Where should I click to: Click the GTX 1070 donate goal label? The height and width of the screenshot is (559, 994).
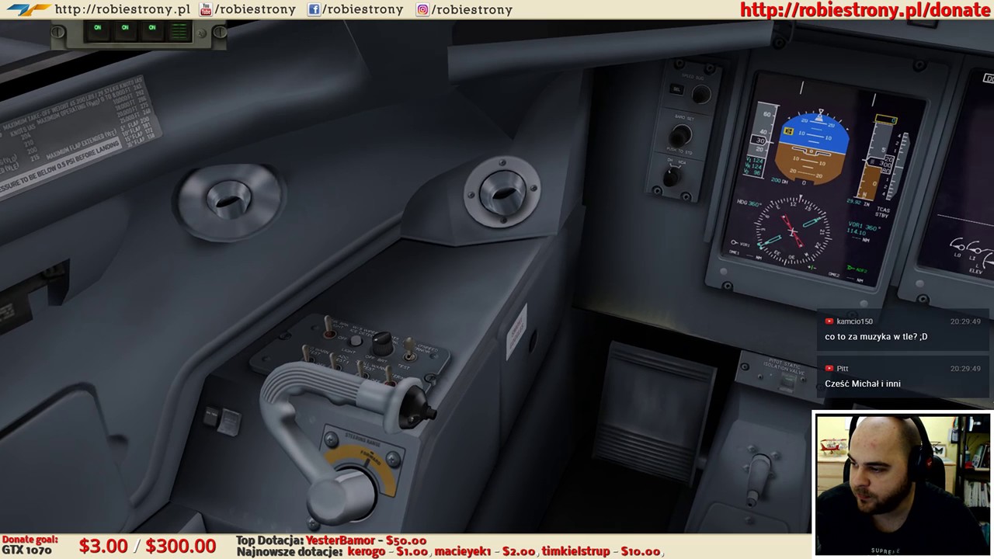26,550
